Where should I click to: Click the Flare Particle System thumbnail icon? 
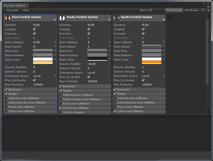coord(8,18)
